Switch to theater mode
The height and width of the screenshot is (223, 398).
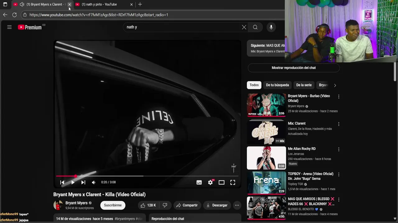(221, 182)
